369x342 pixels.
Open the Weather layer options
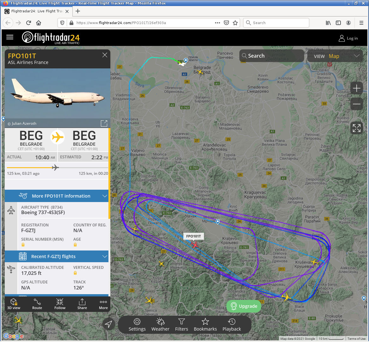pyautogui.click(x=160, y=325)
